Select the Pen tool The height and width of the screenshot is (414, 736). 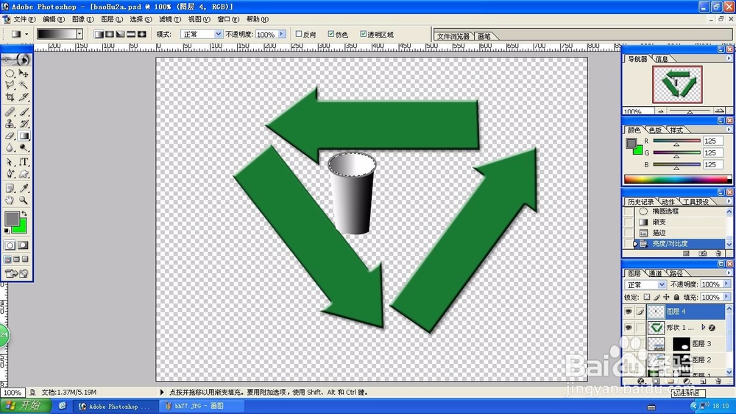click(x=10, y=174)
